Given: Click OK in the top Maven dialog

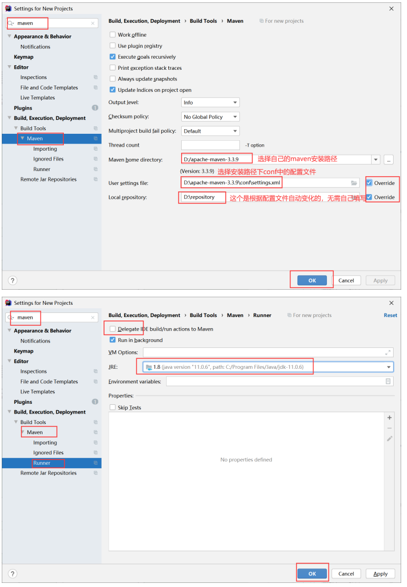Looking at the screenshot, I should (312, 280).
